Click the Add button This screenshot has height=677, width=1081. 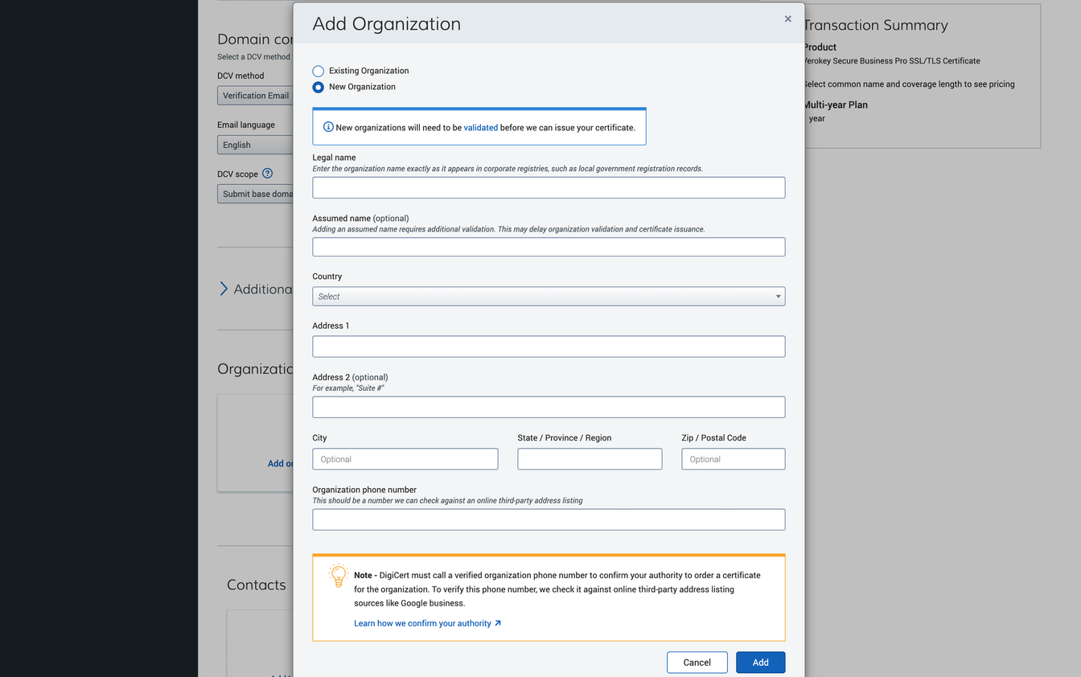(x=760, y=662)
